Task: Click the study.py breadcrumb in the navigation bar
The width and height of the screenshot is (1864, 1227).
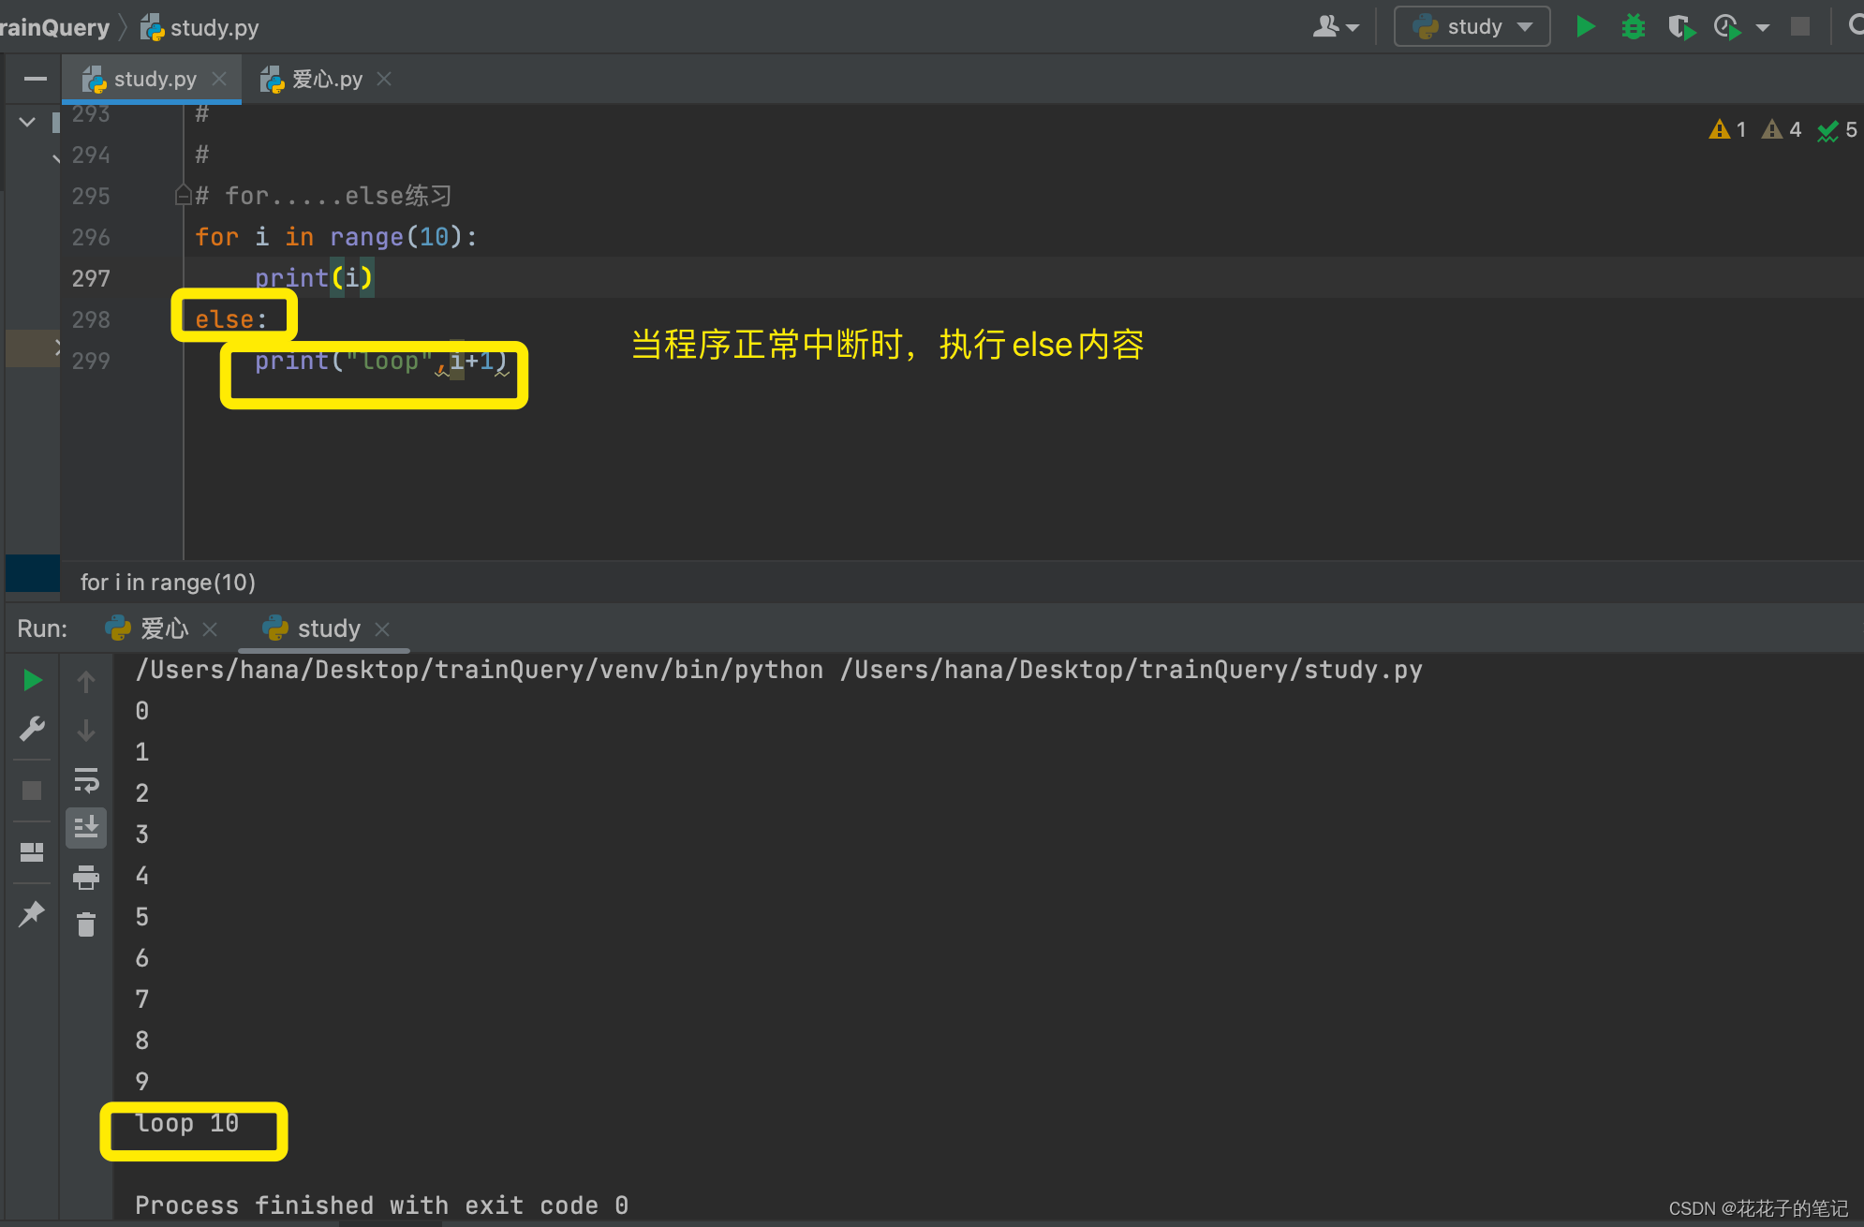Action: point(200,27)
